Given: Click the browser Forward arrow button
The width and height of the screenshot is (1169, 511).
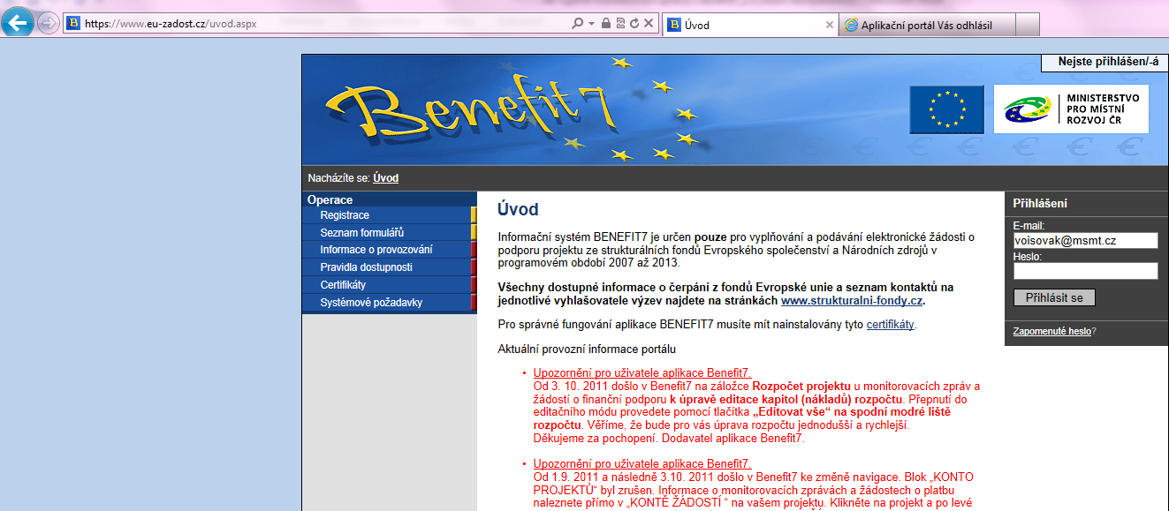Looking at the screenshot, I should [x=48, y=23].
